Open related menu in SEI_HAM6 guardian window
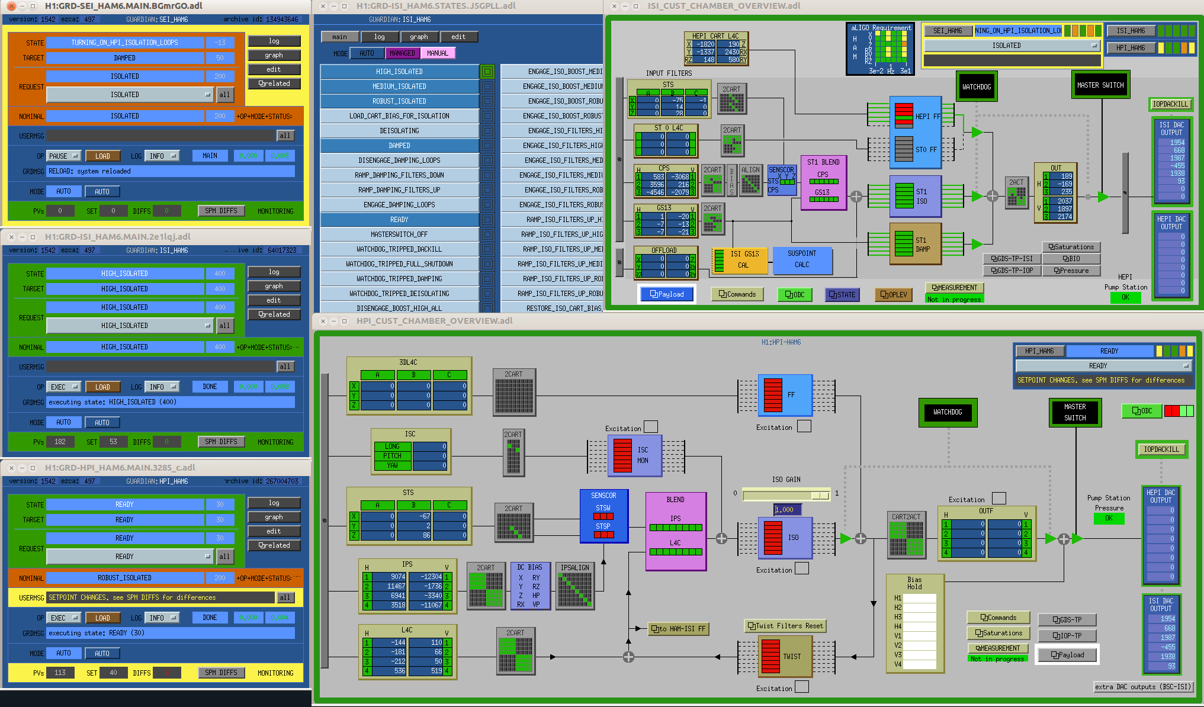Image resolution: width=1204 pixels, height=707 pixels. coord(274,84)
